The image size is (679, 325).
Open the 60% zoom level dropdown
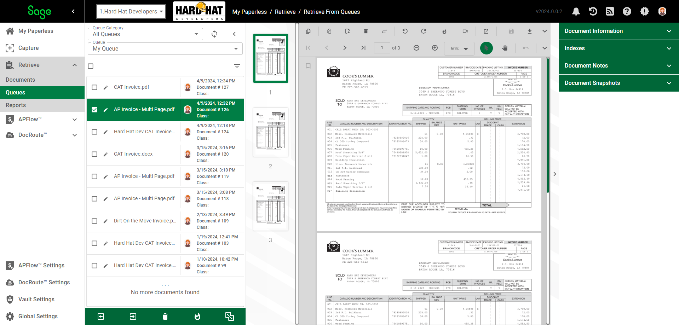[x=459, y=48]
